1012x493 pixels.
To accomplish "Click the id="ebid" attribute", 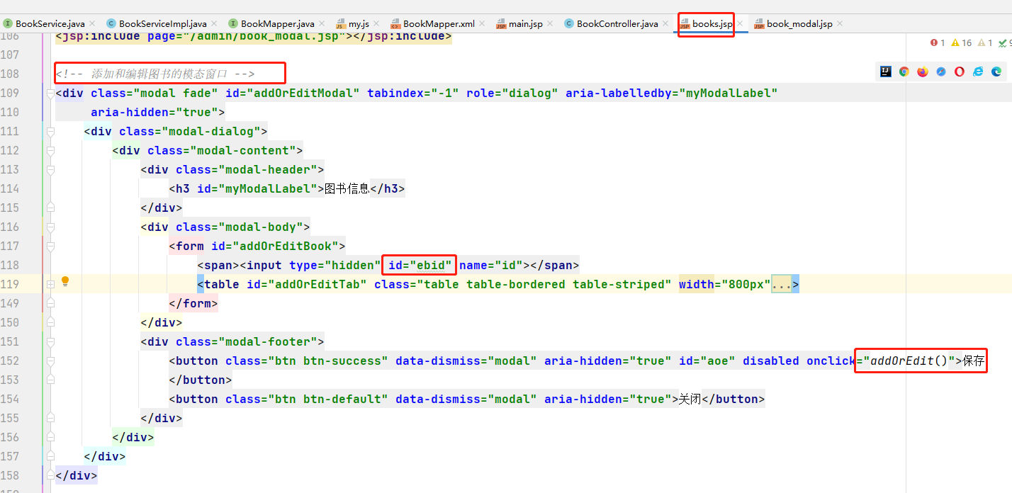I will [x=420, y=265].
